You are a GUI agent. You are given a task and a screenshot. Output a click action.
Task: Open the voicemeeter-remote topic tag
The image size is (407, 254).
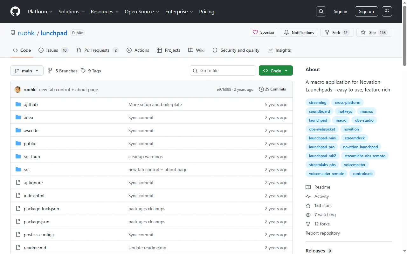coord(327,174)
